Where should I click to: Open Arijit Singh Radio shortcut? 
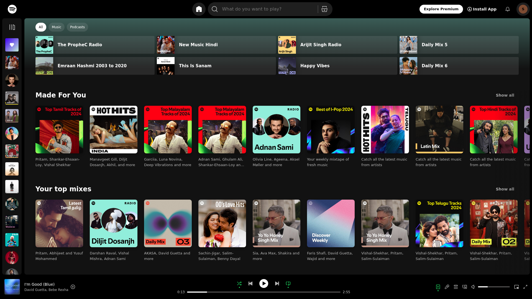tap(338, 45)
